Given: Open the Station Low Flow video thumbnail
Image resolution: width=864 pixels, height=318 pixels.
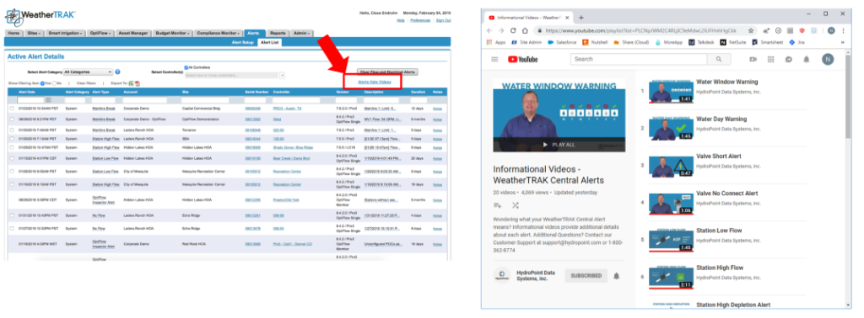Looking at the screenshot, I should tap(671, 241).
